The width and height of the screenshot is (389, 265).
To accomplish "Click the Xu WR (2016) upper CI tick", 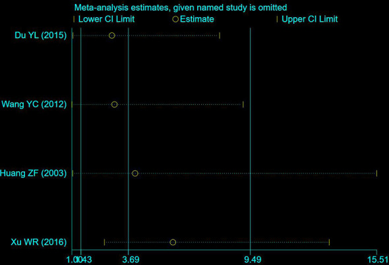I will [x=329, y=242].
